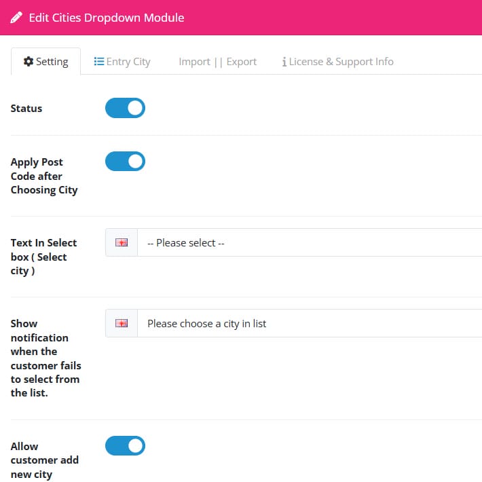Open the Import || Export tab
This screenshot has width=482, height=482.
click(218, 62)
